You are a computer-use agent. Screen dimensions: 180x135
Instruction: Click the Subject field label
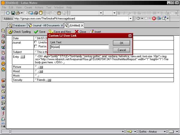click(x=17, y=52)
